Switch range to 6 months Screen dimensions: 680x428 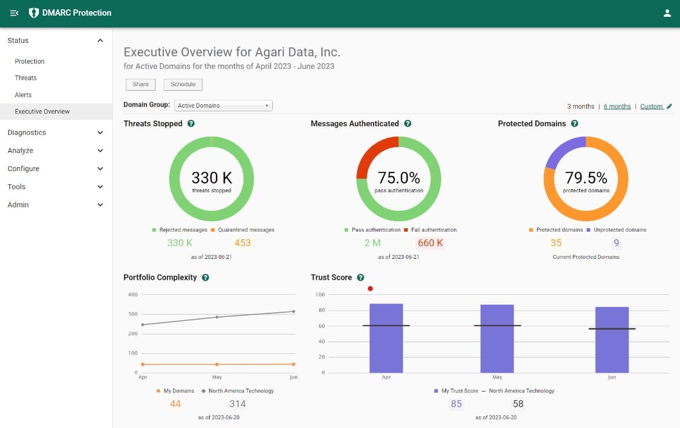click(x=617, y=106)
